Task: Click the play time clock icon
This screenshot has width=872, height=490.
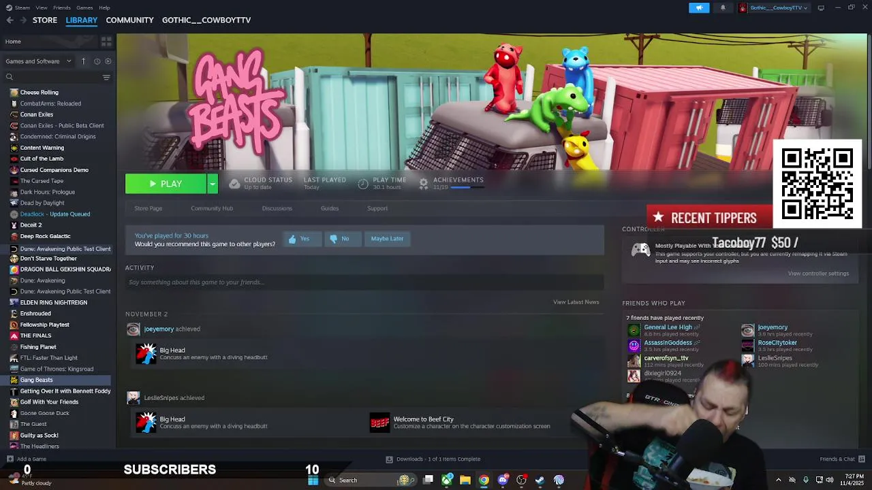Action: (363, 184)
